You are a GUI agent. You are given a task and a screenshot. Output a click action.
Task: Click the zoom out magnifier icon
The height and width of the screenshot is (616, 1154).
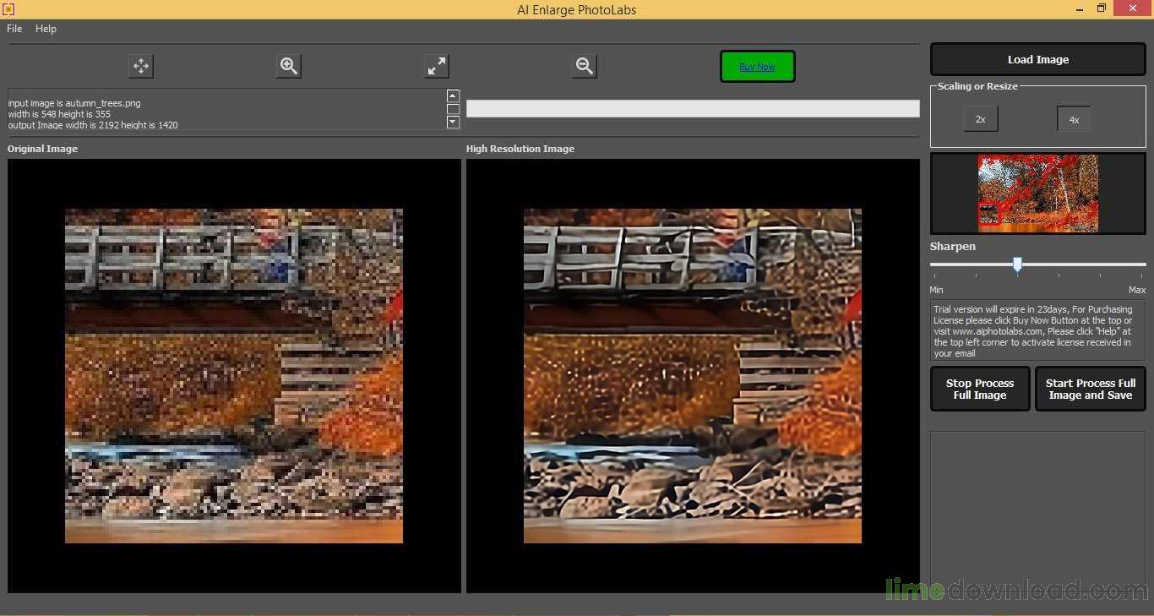tap(584, 66)
